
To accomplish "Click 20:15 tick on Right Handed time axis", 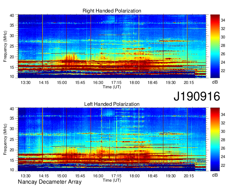I will [189, 83].
